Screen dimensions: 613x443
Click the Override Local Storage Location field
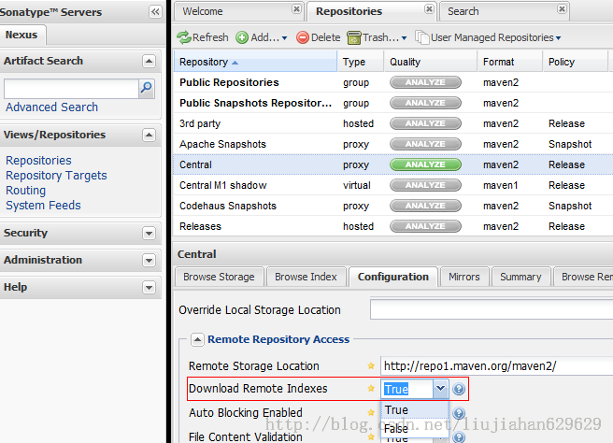tap(492, 309)
